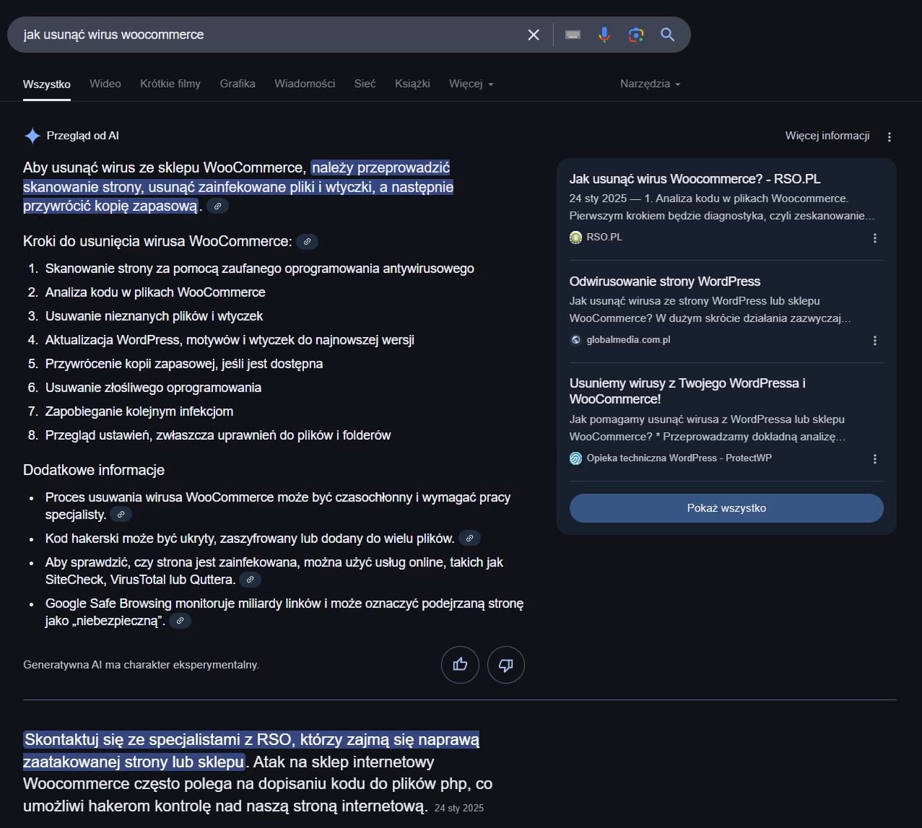Click 'Opieka techniczna WordPress - ProtectWP' source name
The height and width of the screenshot is (828, 922).
click(x=679, y=458)
